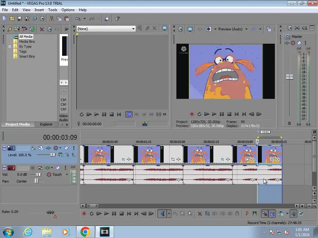
Task: Click the preview Pause button
Action: pos(222,114)
